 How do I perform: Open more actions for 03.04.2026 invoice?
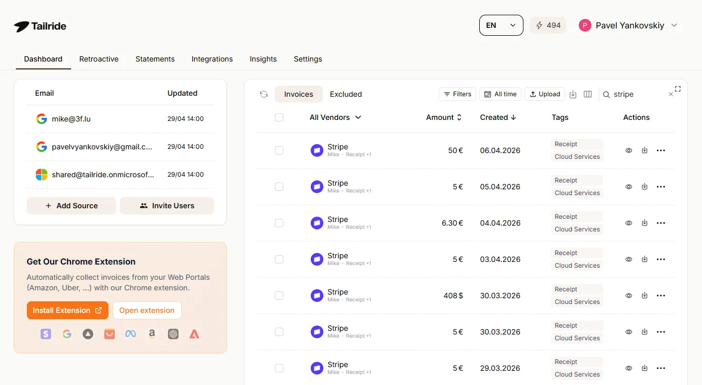[661, 259]
